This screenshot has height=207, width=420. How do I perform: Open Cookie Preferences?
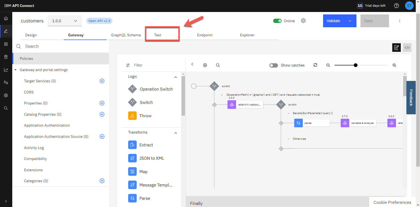pos(392,202)
